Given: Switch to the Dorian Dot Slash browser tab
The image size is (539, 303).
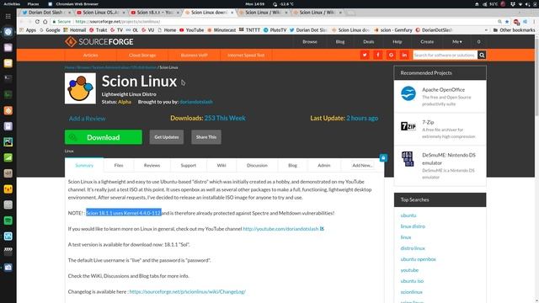Looking at the screenshot, I should pyautogui.click(x=45, y=13).
